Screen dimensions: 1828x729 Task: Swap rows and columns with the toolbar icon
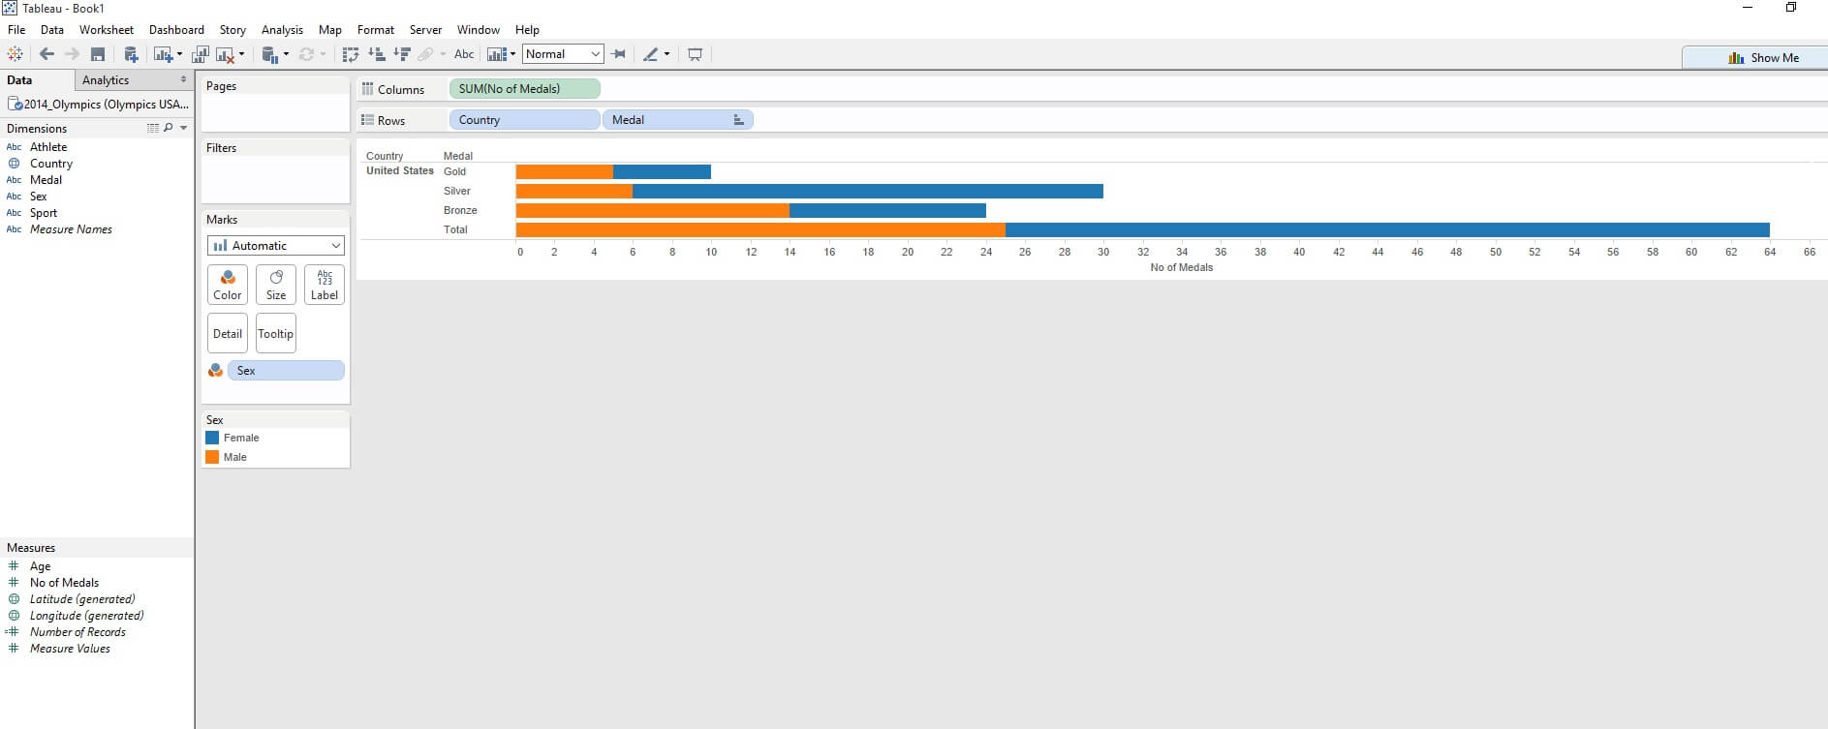(x=351, y=54)
